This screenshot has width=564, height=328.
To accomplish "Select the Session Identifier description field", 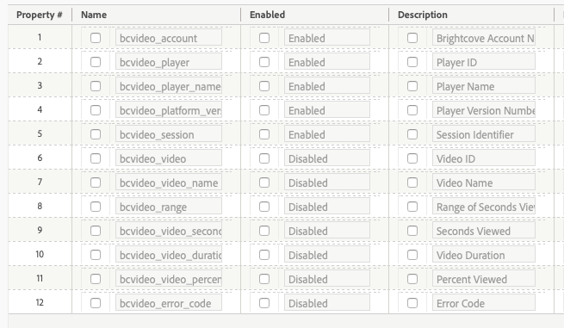I will (484, 134).
